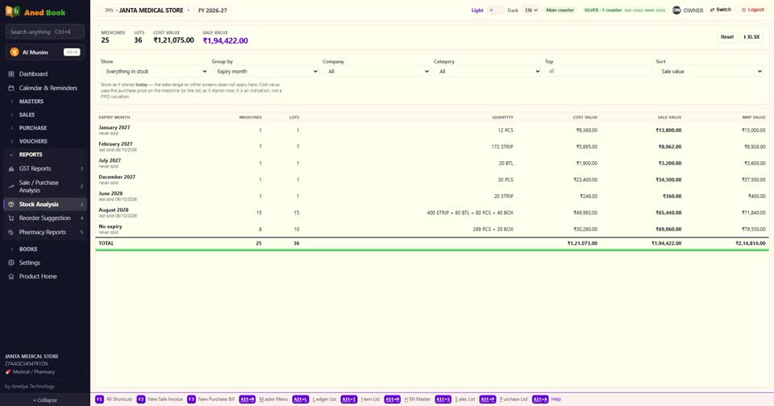The image size is (774, 406).
Task: Select the January 2027 expiry row
Action: click(432, 130)
